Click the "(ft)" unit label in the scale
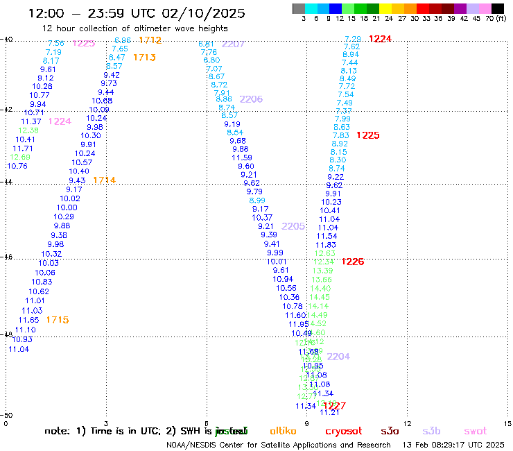 pos(501,18)
